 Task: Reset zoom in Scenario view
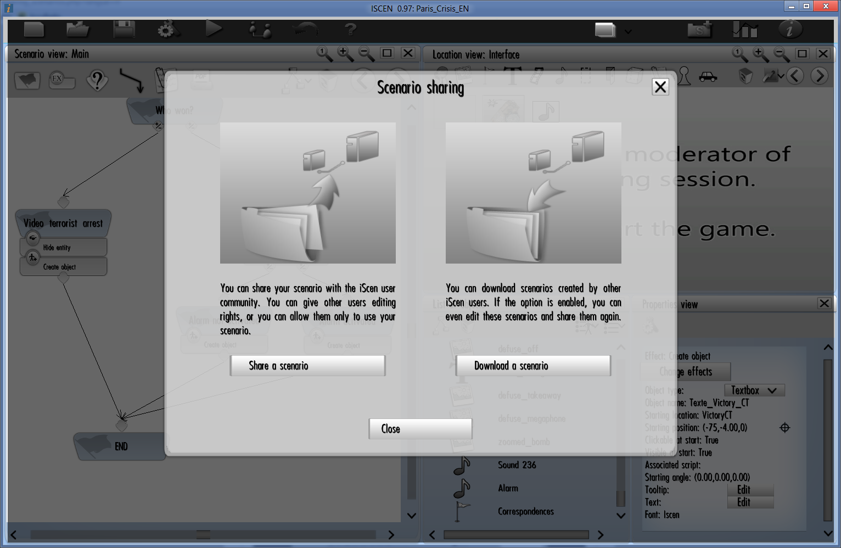click(x=324, y=53)
